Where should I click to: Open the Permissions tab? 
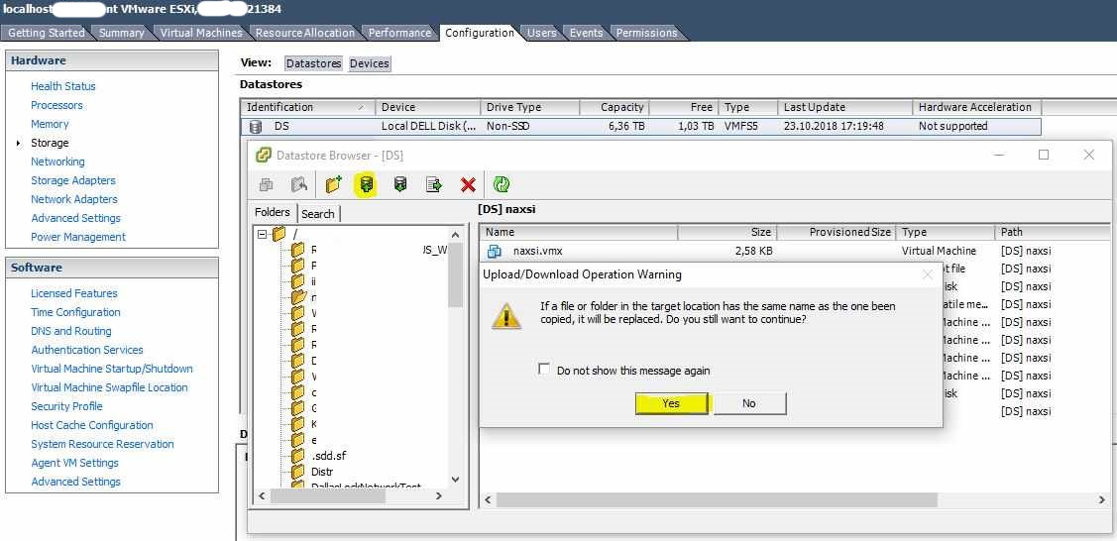point(647,33)
